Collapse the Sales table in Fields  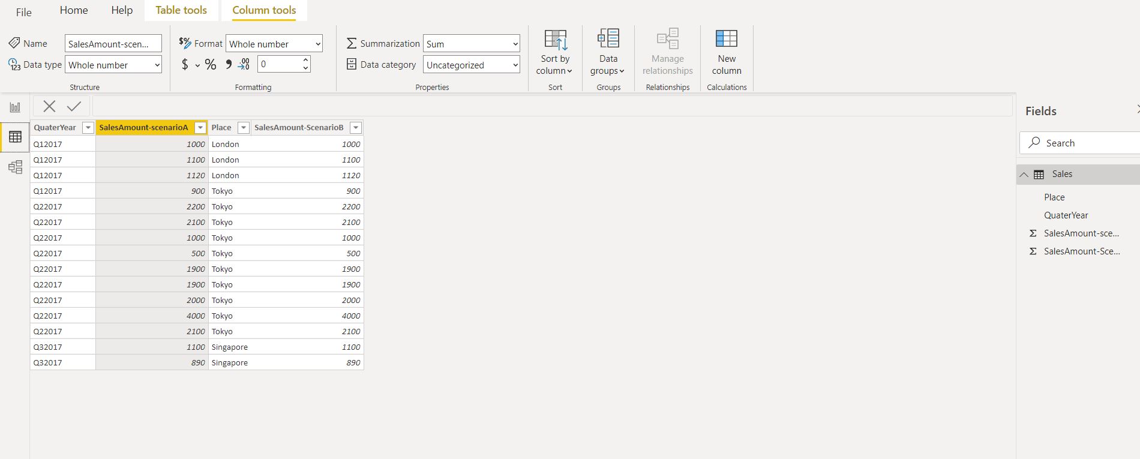(x=1024, y=175)
